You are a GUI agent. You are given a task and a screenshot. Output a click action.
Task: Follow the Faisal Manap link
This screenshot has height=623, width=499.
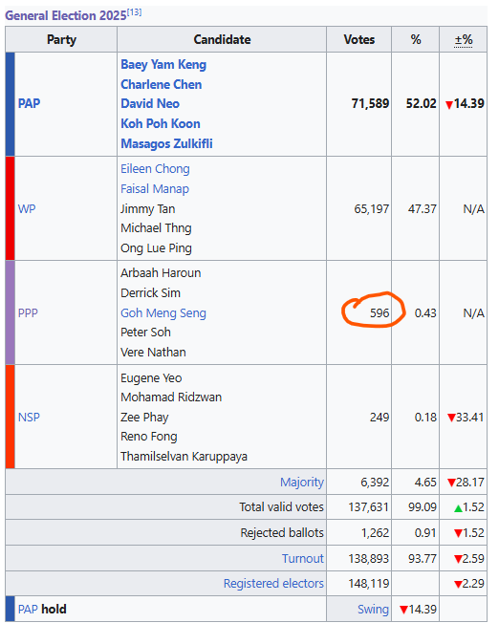click(x=155, y=189)
